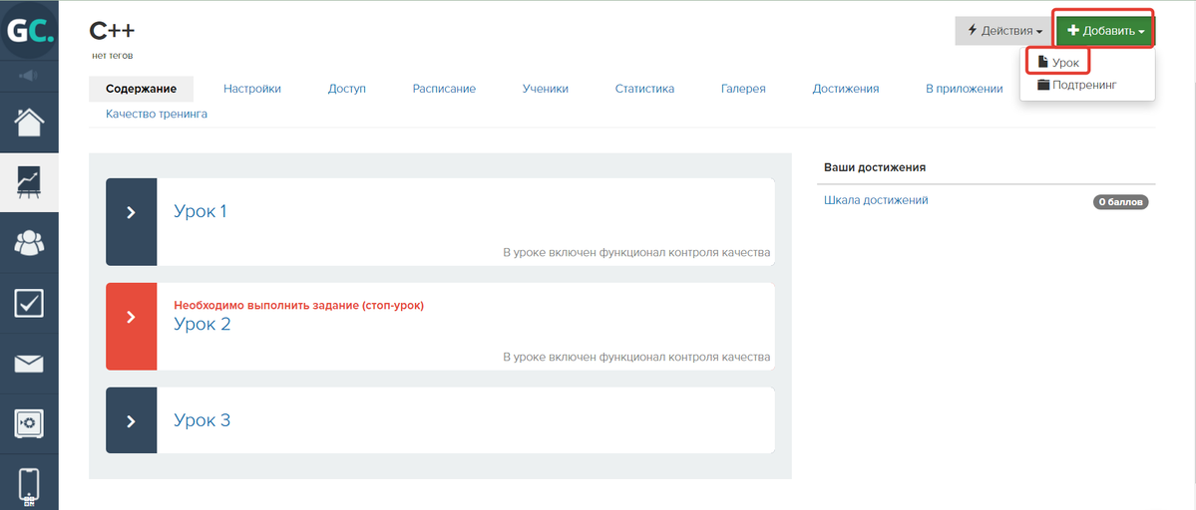Open the users group icon in sidebar

point(29,242)
